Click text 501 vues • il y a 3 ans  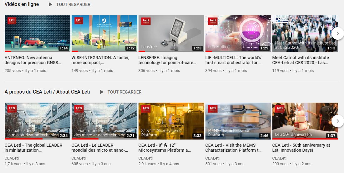pyautogui.click(x=225, y=164)
